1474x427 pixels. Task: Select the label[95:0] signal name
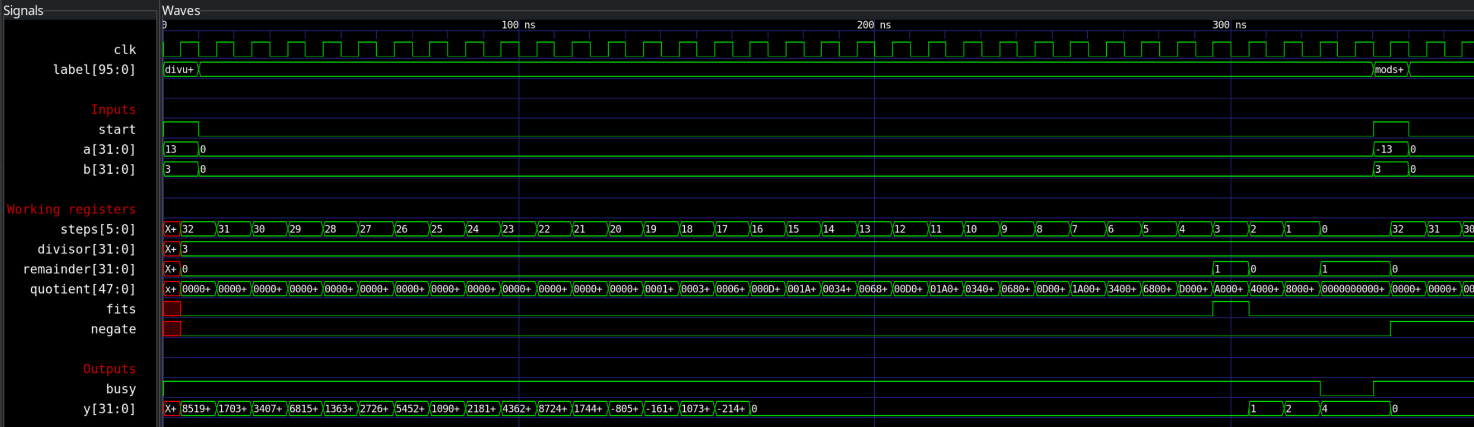pos(94,70)
